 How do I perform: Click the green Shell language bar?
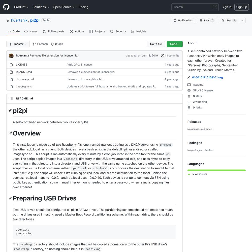pos(216,170)
